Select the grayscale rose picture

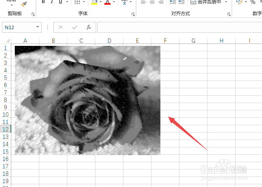coord(88,100)
